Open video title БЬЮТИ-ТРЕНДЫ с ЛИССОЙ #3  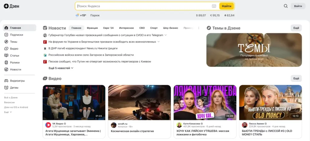[x=267, y=133]
